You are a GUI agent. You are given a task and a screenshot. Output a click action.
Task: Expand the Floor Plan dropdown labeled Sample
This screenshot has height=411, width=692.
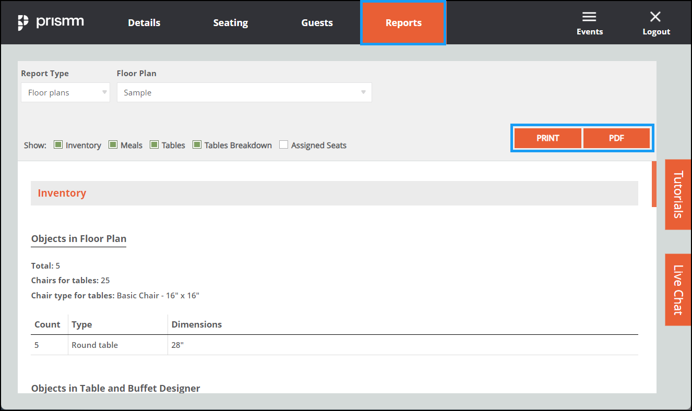244,92
